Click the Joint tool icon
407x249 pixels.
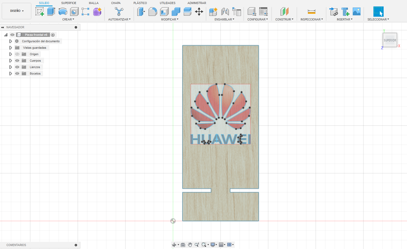(x=225, y=12)
